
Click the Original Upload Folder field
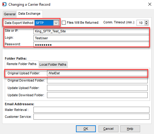click(x=97, y=73)
